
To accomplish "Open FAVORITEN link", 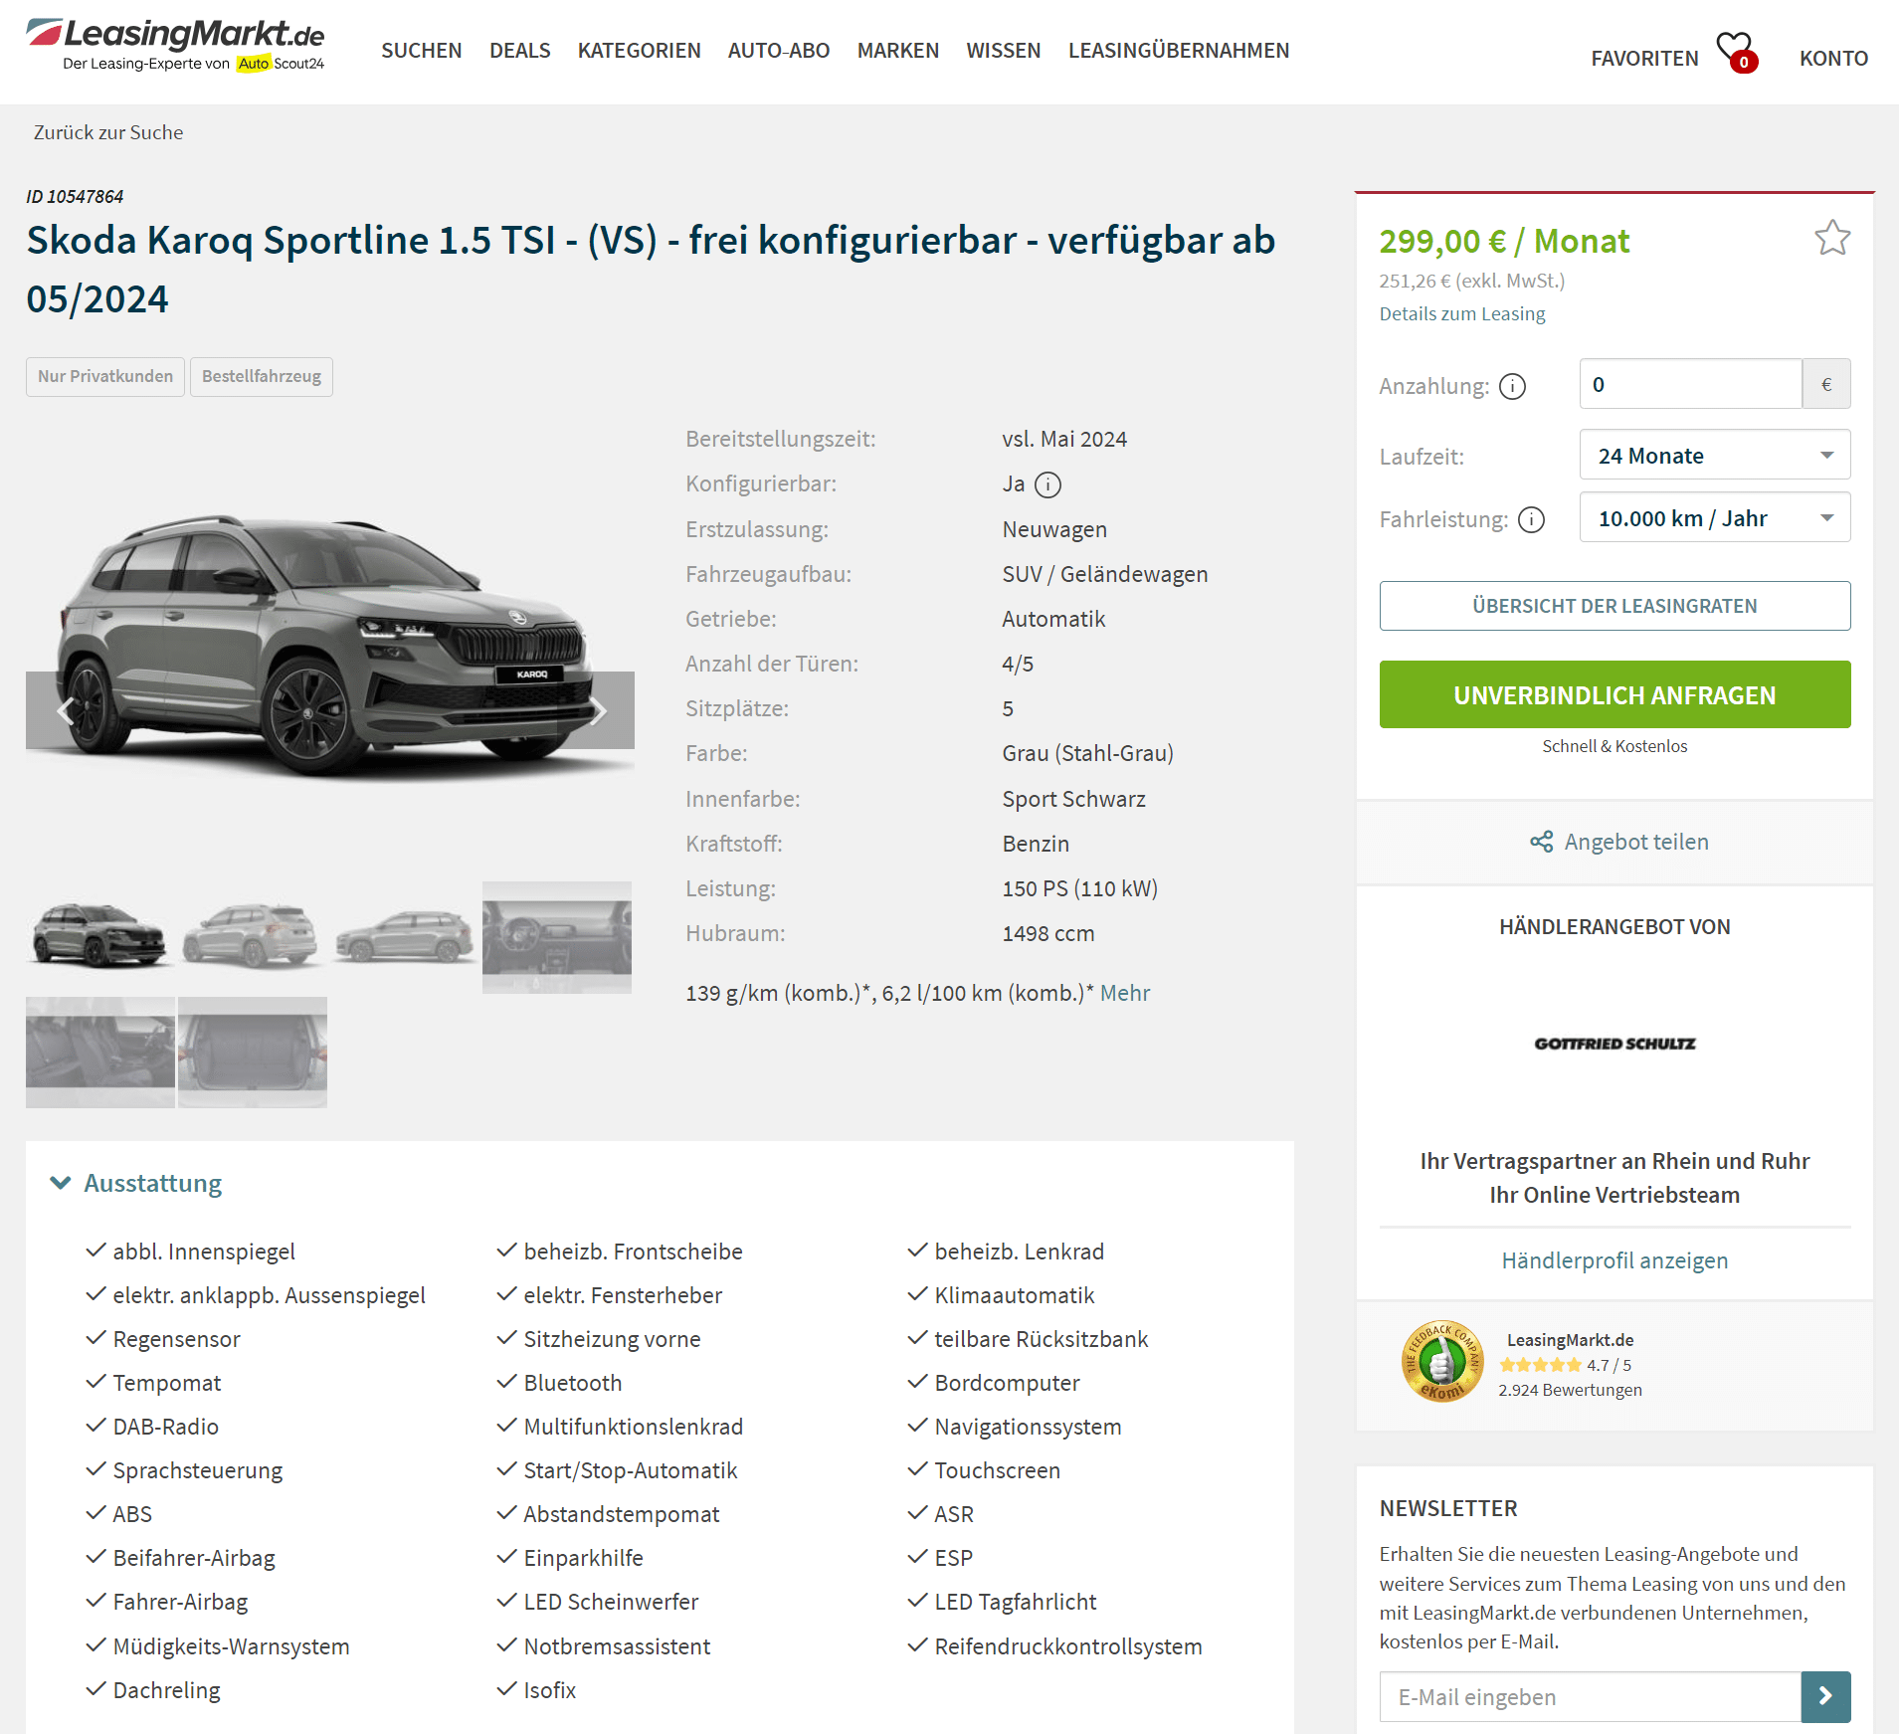I will click(x=1644, y=59).
